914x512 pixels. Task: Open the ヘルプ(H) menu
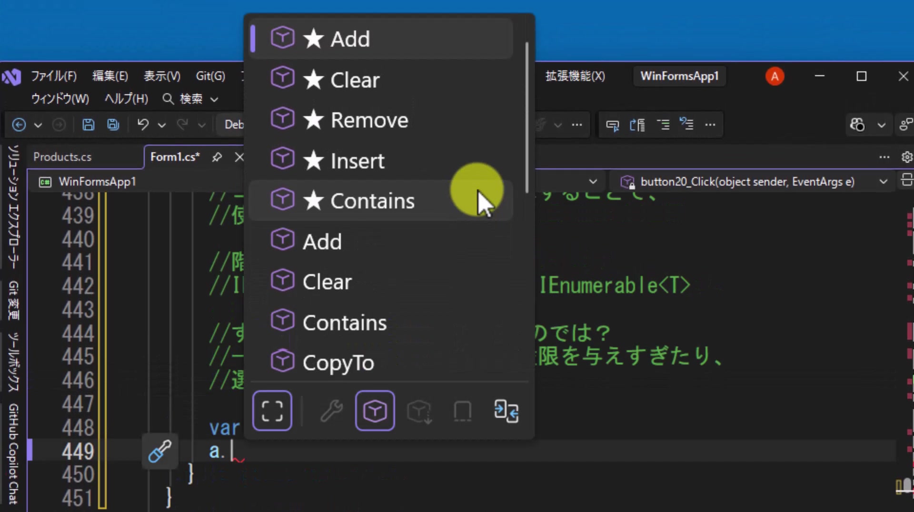point(126,98)
